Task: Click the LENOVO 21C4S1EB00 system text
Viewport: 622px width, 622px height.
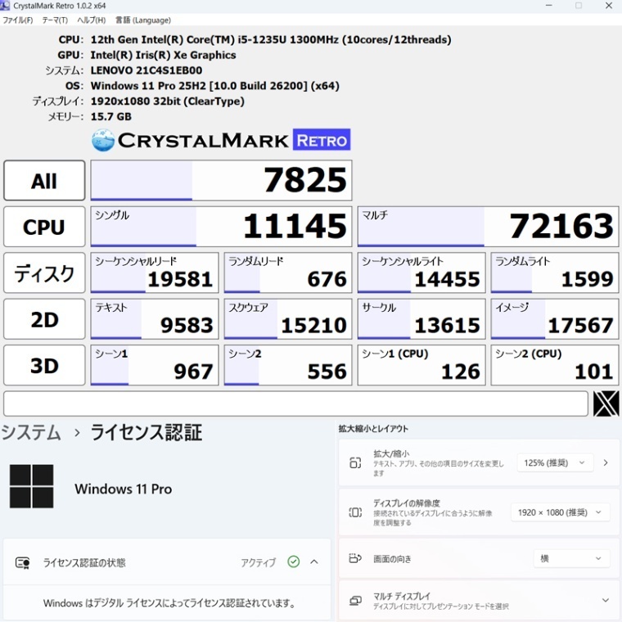Action: click(x=146, y=70)
